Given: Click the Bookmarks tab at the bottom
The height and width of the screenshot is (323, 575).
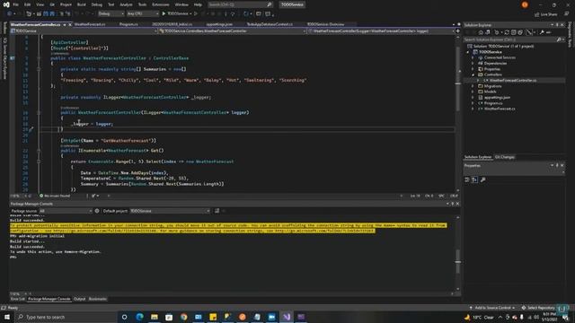Looking at the screenshot, I should (98, 299).
